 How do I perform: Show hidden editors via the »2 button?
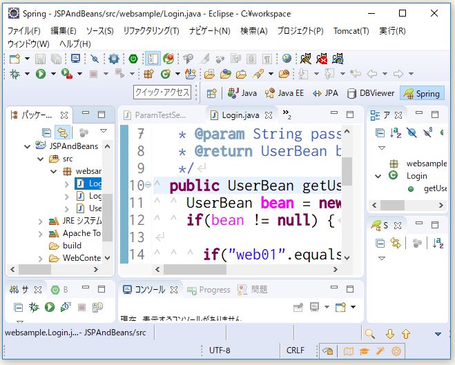[287, 115]
